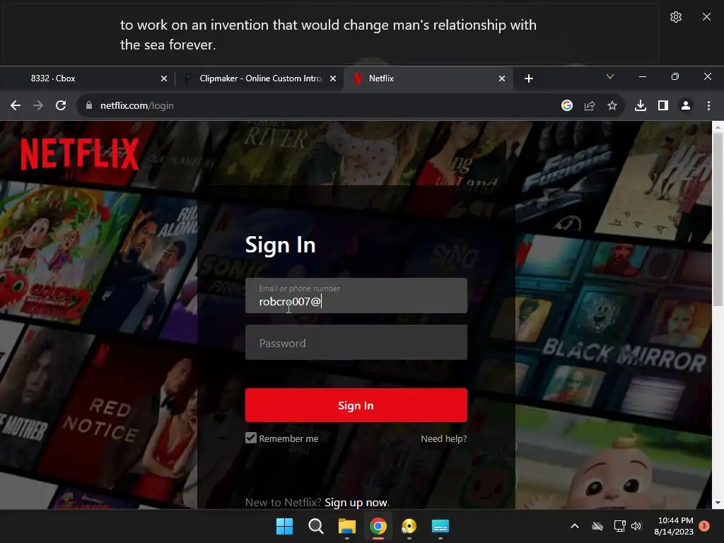Open clock showing 10:44 PM
The width and height of the screenshot is (724, 543).
674,526
